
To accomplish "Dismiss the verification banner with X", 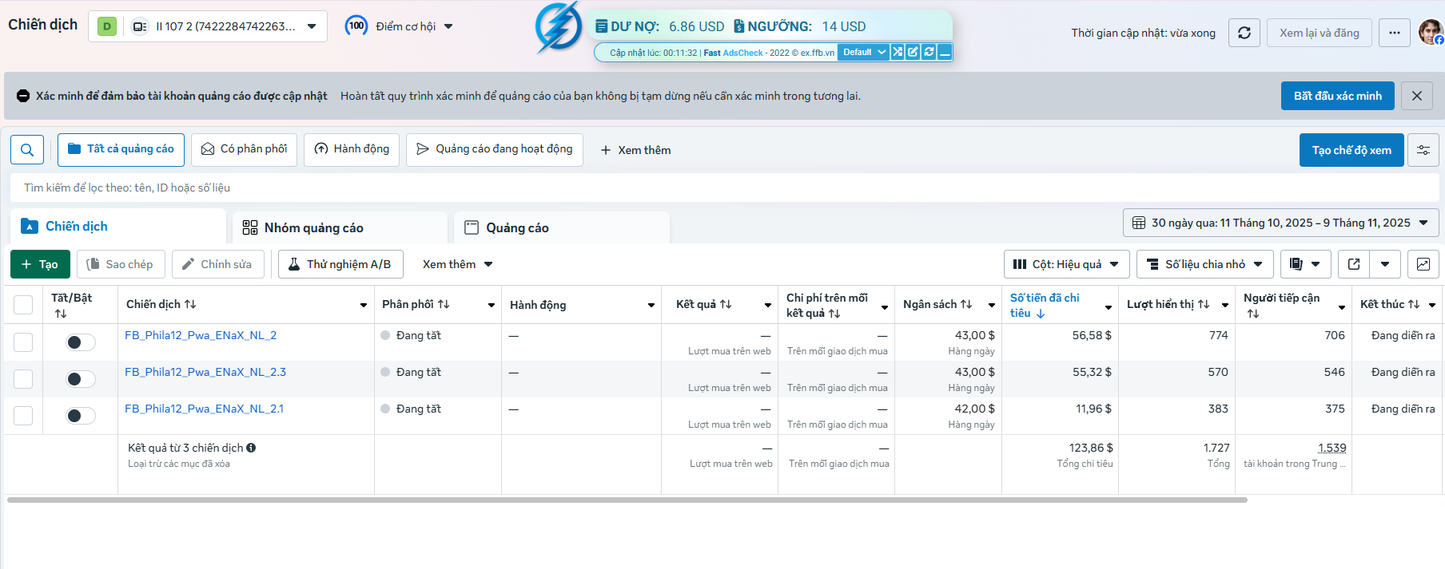I will click(x=1417, y=96).
